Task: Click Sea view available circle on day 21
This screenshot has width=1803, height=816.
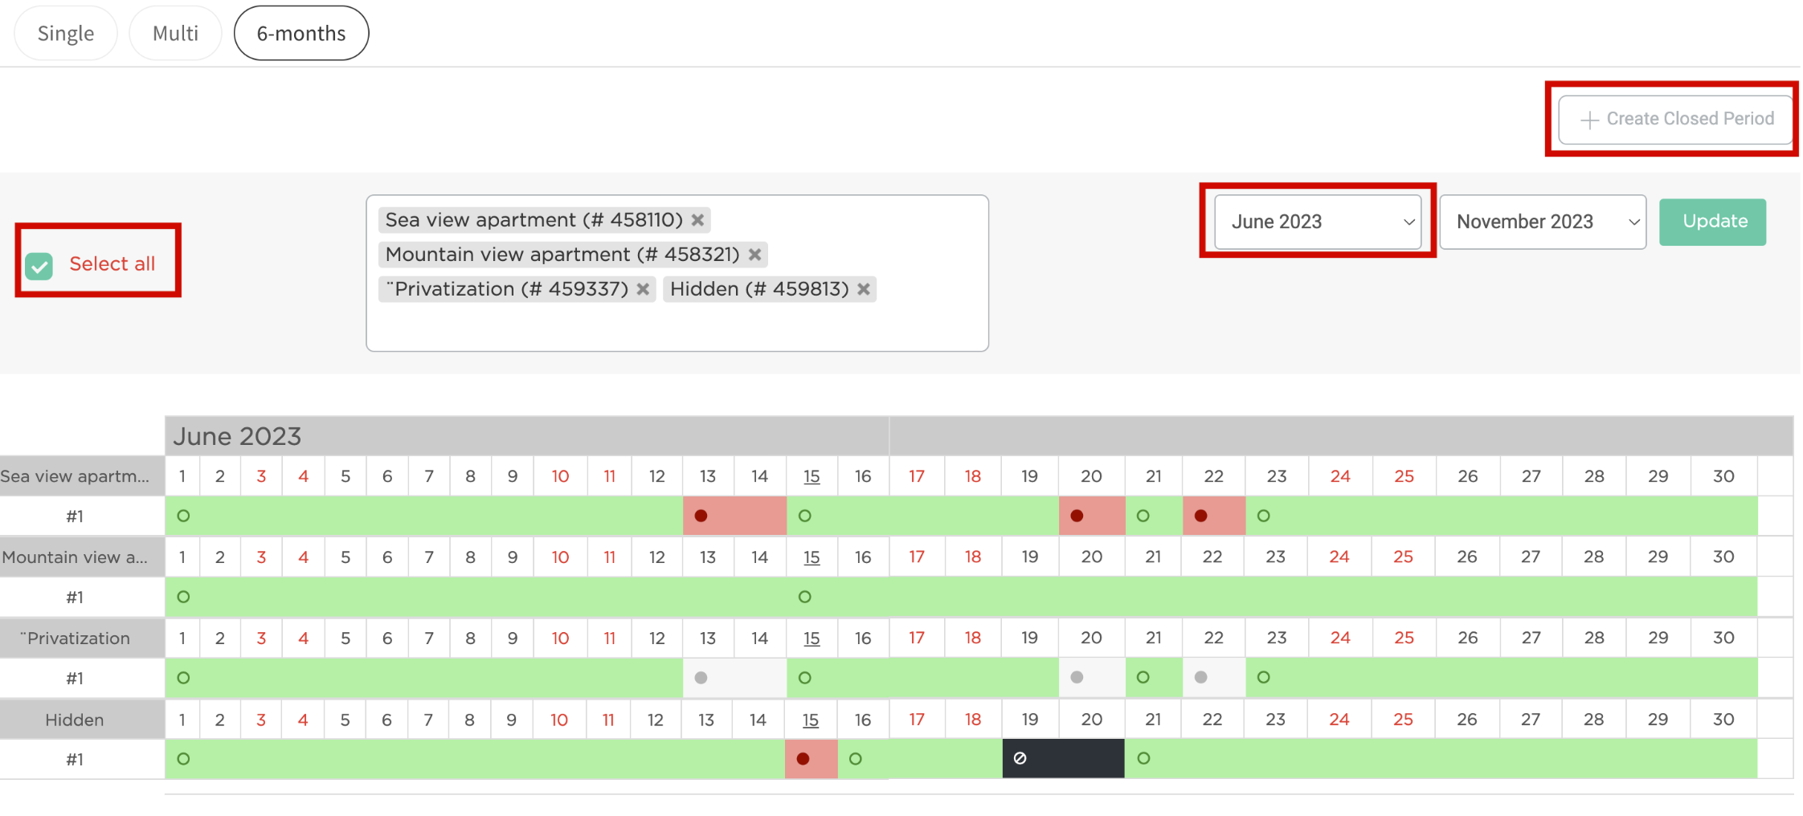Action: pos(1143,516)
